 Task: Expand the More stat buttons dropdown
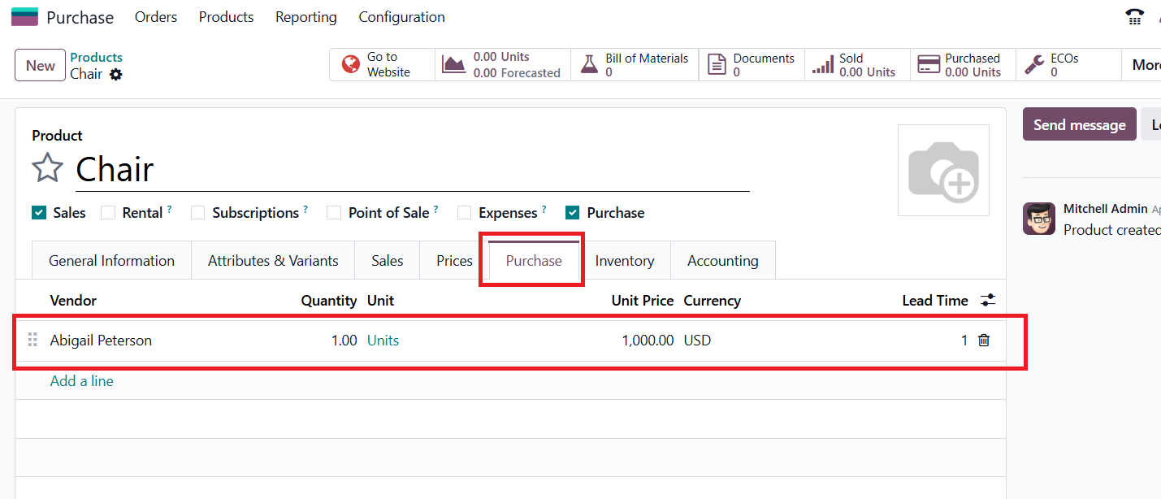[x=1145, y=65]
